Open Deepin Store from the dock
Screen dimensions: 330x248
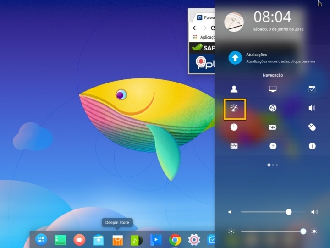coord(117,240)
